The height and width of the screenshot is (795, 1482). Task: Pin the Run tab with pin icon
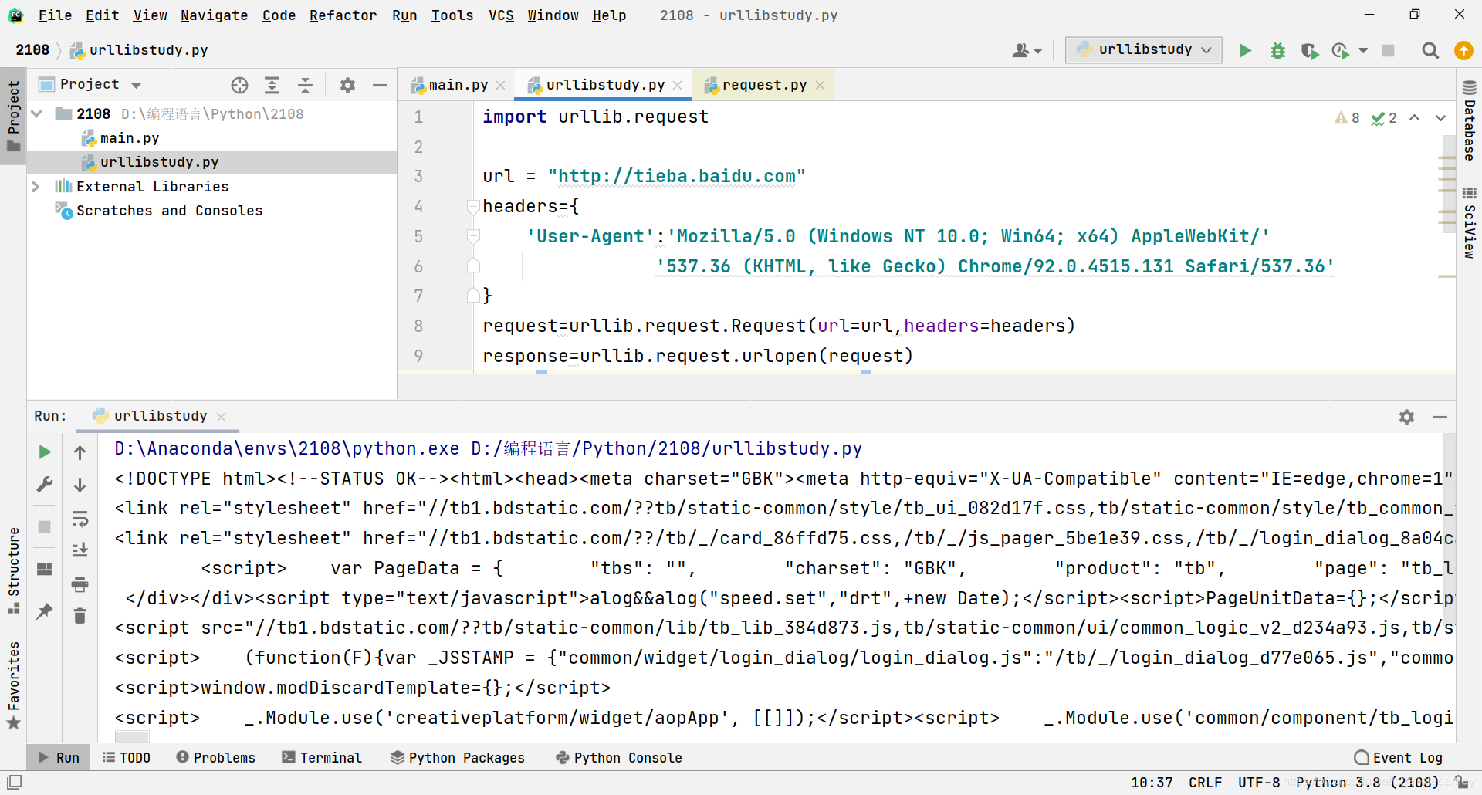coord(45,611)
